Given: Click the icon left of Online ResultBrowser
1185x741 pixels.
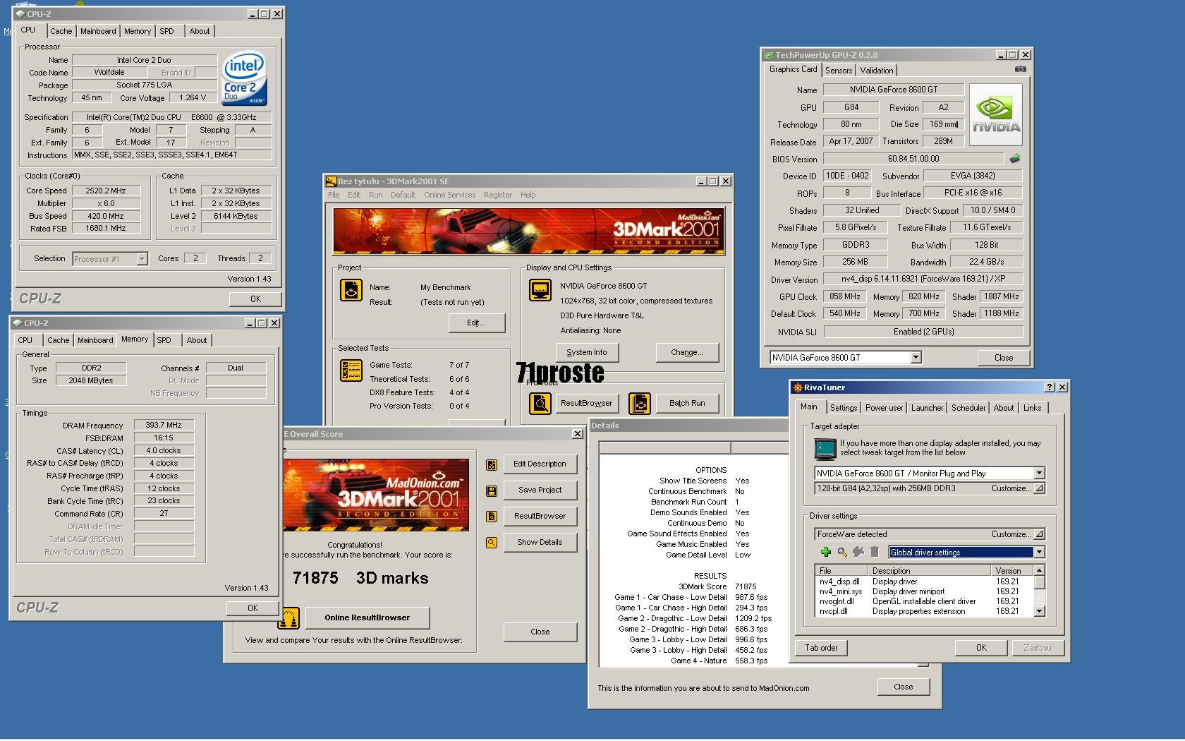Looking at the screenshot, I should pyautogui.click(x=289, y=618).
